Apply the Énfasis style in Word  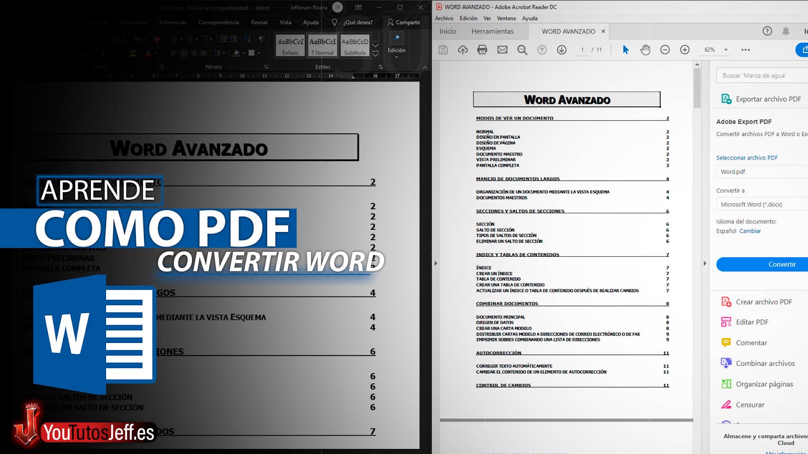point(290,46)
